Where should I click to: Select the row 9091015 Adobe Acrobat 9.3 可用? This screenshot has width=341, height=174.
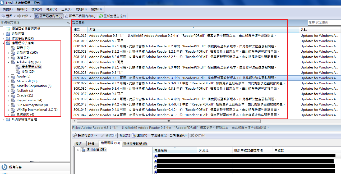tap(206, 35)
